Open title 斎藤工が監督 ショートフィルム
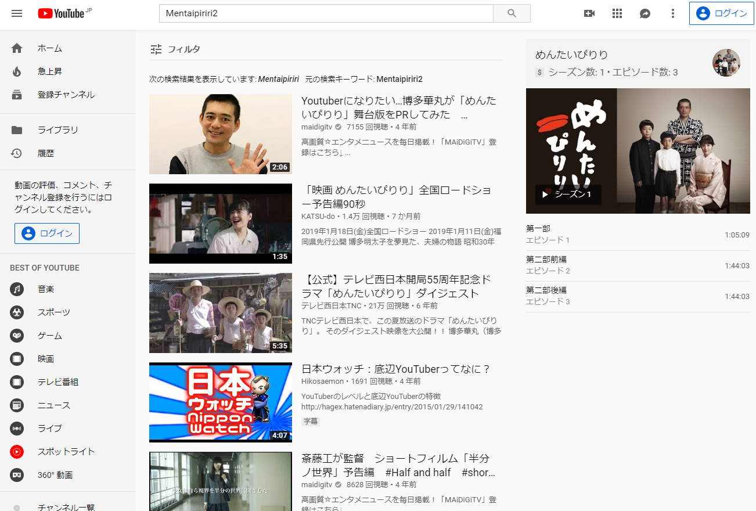 point(398,465)
